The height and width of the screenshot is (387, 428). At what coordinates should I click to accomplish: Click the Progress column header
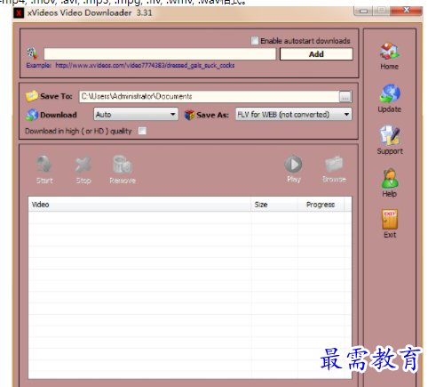[321, 205]
